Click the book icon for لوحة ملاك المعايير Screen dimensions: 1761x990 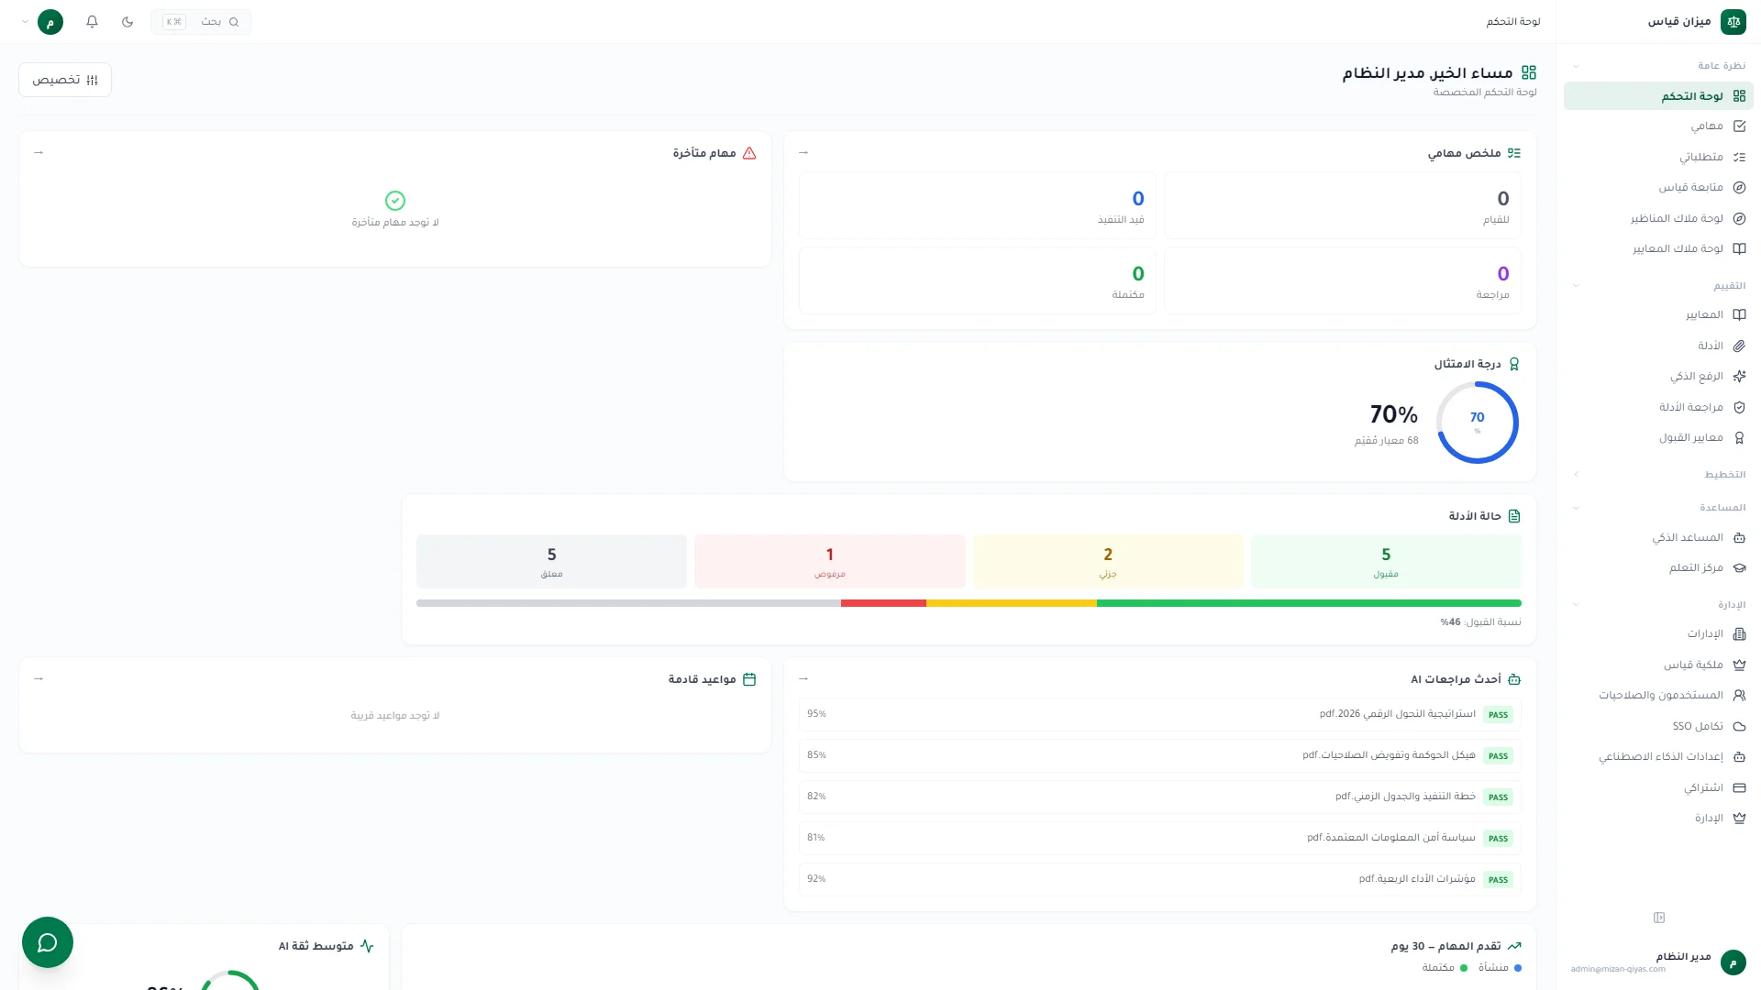(x=1739, y=248)
